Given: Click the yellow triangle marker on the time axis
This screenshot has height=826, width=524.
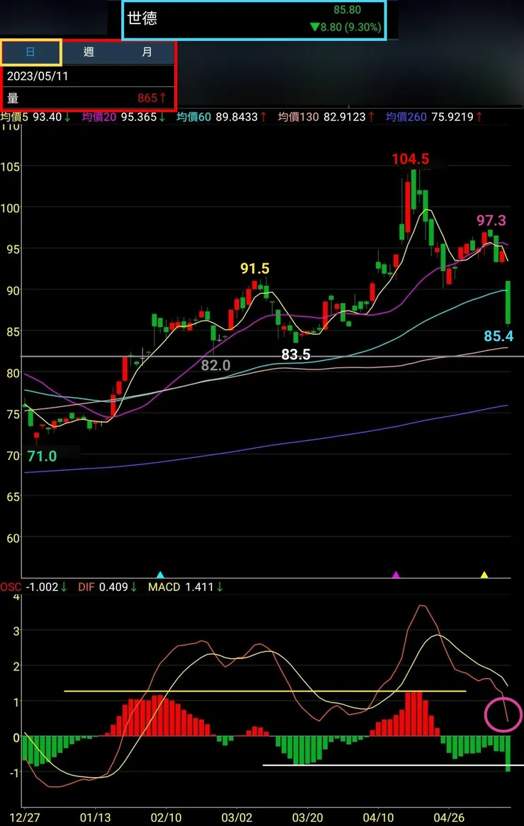Looking at the screenshot, I should [484, 575].
